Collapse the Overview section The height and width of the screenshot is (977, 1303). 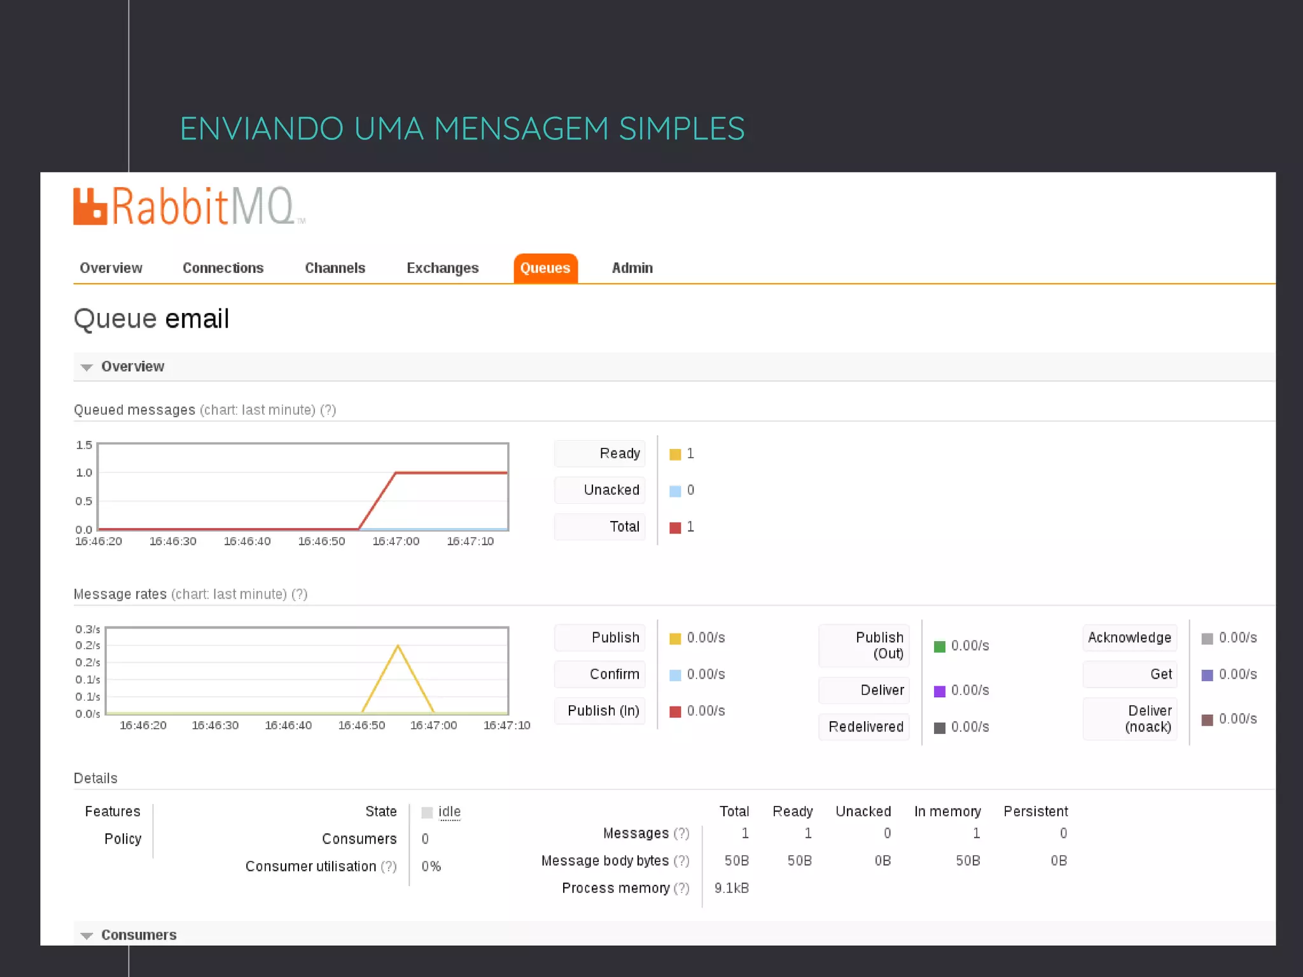click(132, 367)
